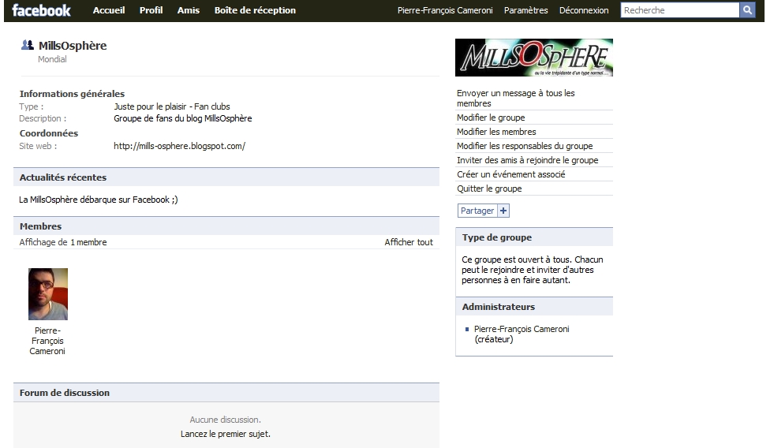774x448 pixels.
Task: Open the Profil menu item
Action: pyautogui.click(x=151, y=10)
